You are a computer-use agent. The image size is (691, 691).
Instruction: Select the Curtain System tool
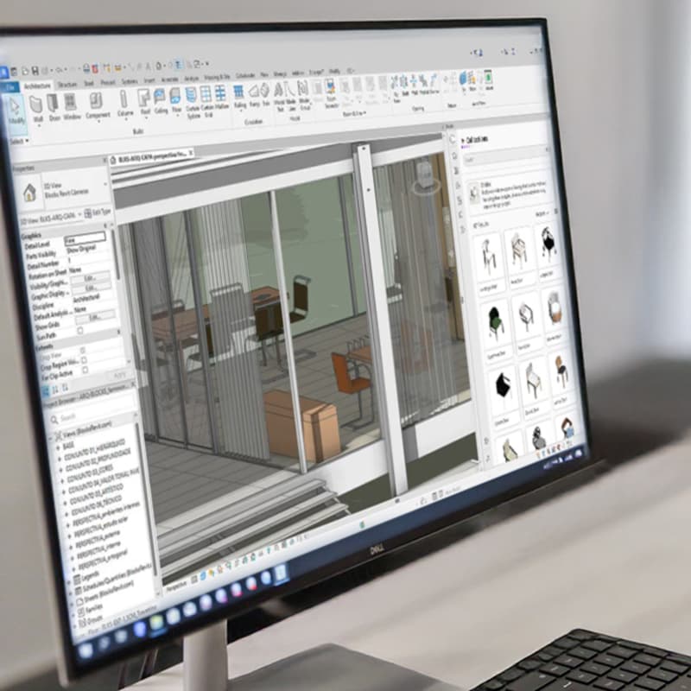pyautogui.click(x=192, y=102)
